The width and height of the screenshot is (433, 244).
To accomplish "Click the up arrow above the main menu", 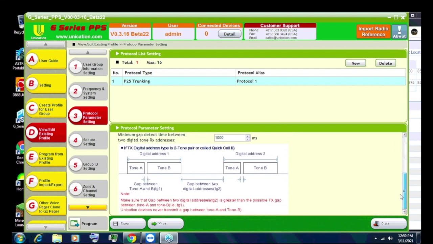I will point(46,44).
